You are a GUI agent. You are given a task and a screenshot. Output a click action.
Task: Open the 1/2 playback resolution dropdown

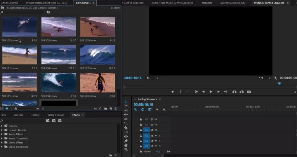click(x=265, y=78)
